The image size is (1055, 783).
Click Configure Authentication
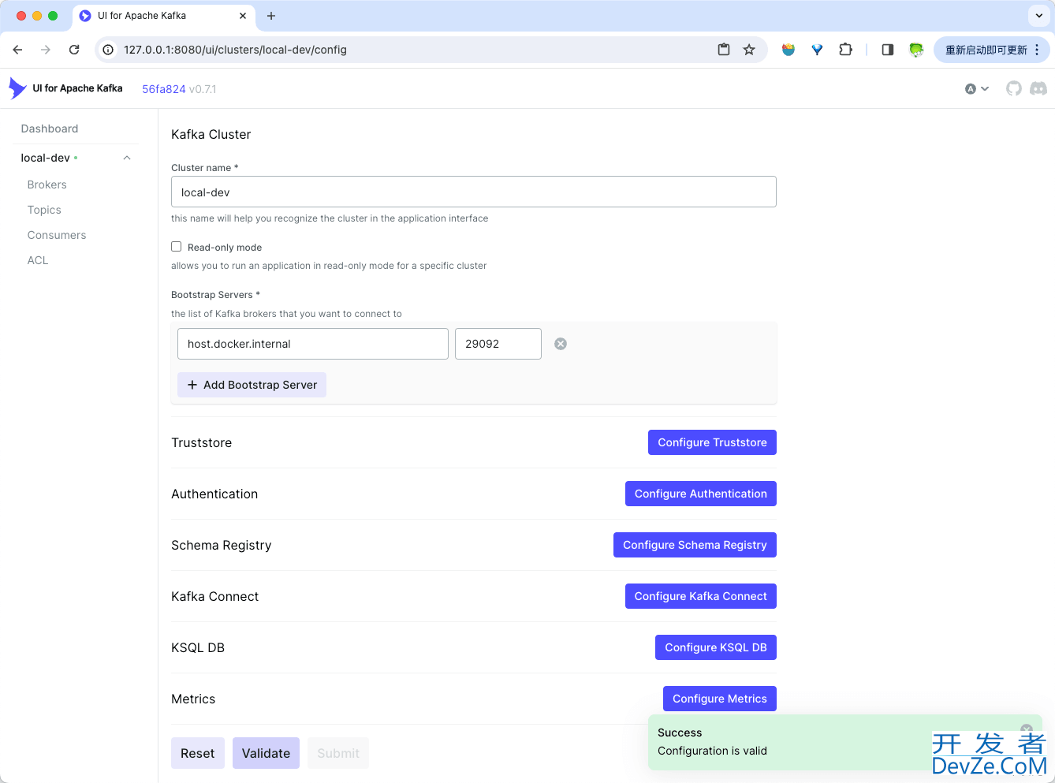coord(701,494)
